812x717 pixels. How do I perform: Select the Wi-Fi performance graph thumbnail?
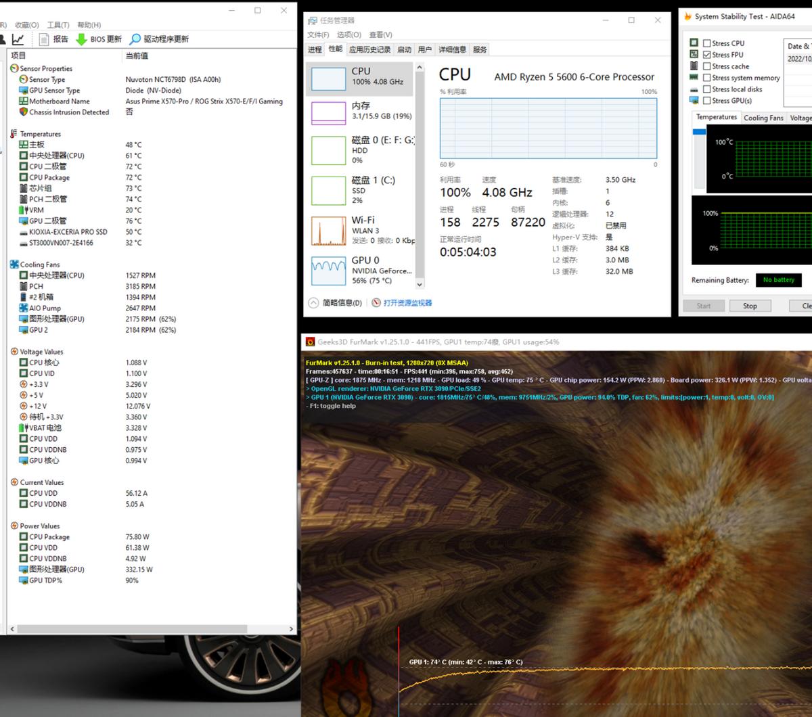coord(328,231)
